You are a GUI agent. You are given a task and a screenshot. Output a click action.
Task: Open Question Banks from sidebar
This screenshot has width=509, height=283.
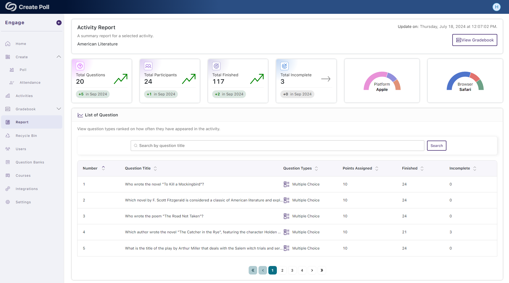click(x=30, y=162)
